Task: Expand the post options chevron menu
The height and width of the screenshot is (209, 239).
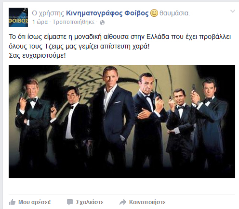Action: coord(233,11)
